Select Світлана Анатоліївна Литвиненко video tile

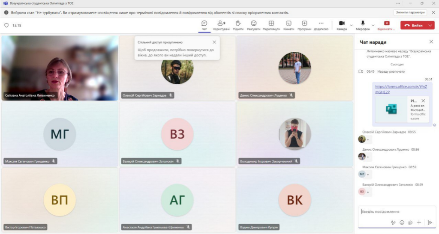click(x=60, y=68)
